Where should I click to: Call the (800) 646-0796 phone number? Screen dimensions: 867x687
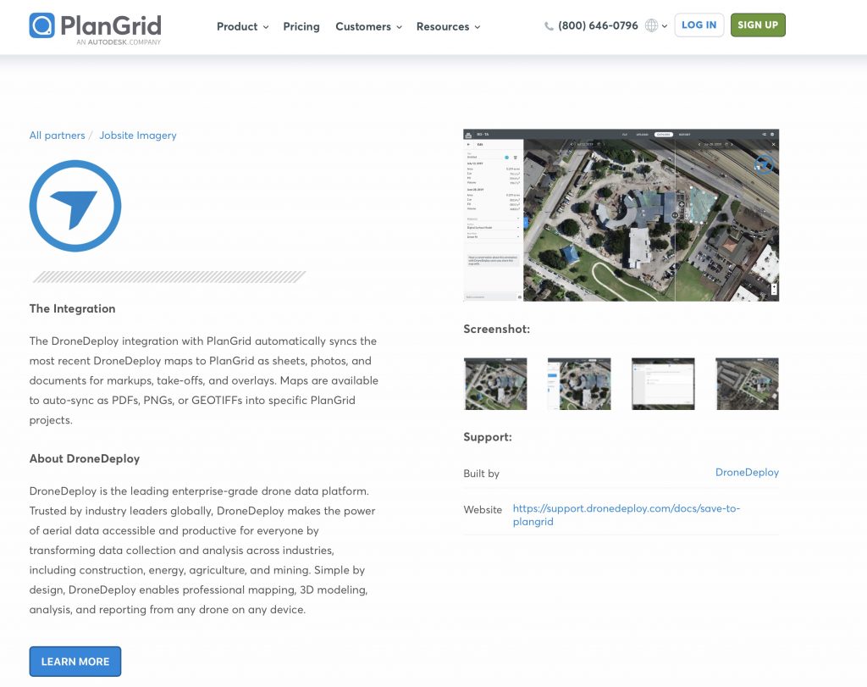(591, 25)
